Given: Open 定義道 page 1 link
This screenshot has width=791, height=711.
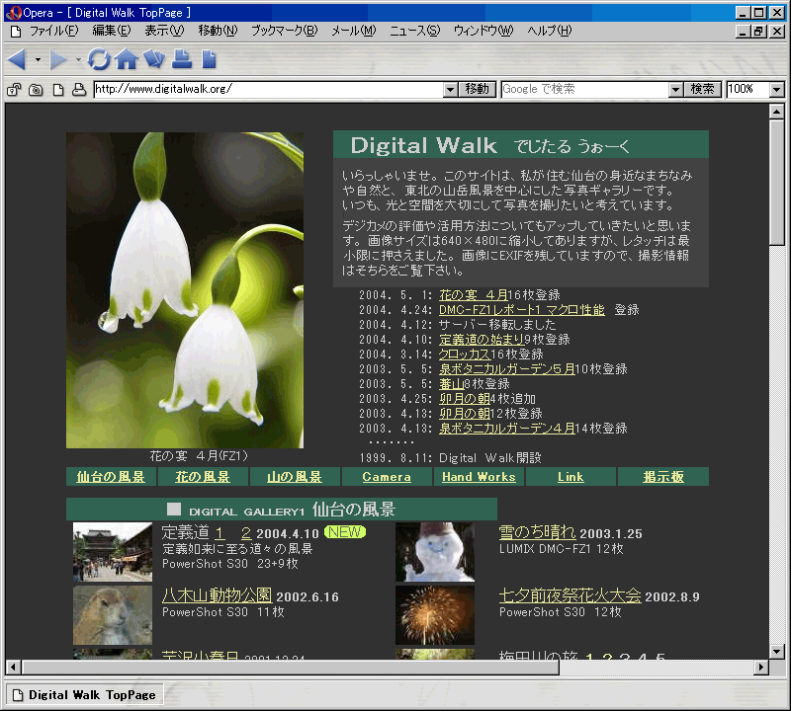Looking at the screenshot, I should click(220, 533).
